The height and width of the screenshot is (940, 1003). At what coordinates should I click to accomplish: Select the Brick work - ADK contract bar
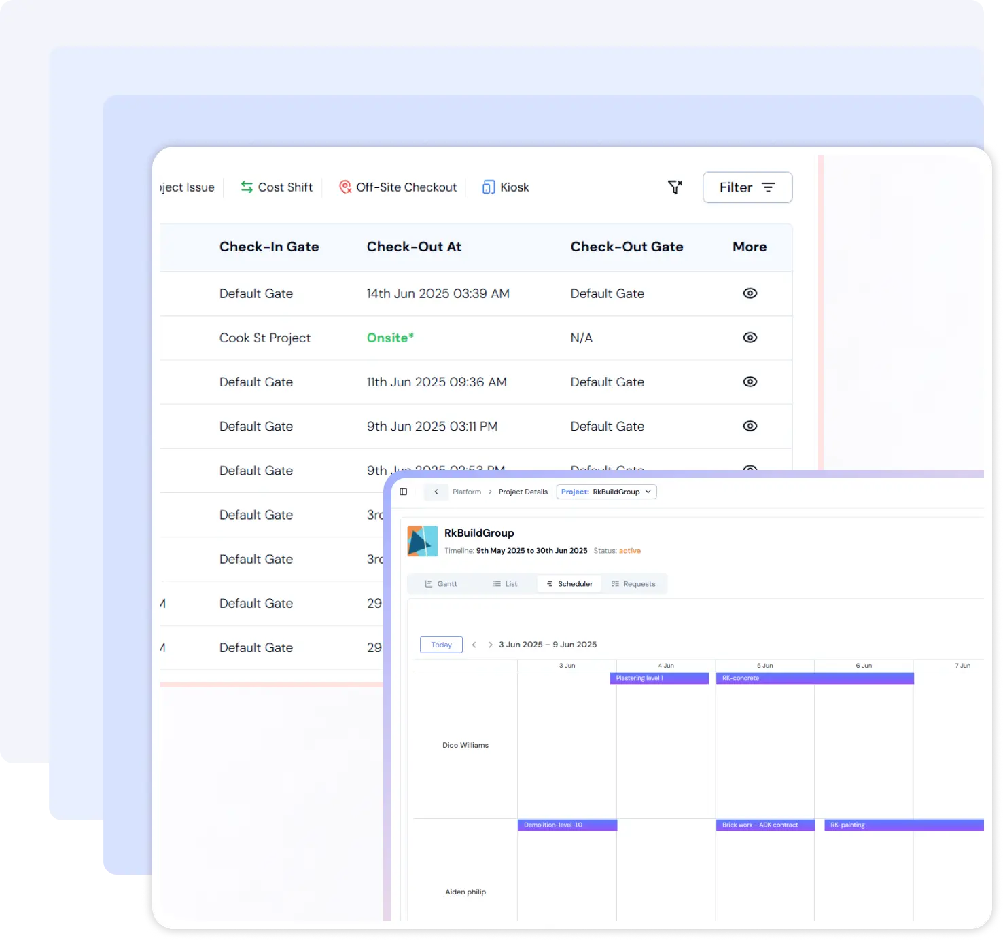click(765, 825)
